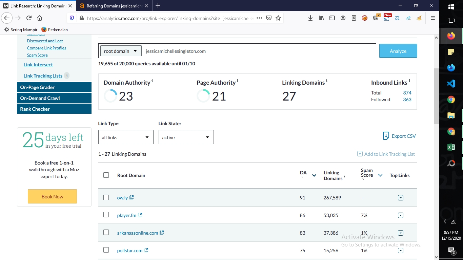Expand Top Links for arkansasonline.com
The height and width of the screenshot is (260, 463).
[401, 233]
